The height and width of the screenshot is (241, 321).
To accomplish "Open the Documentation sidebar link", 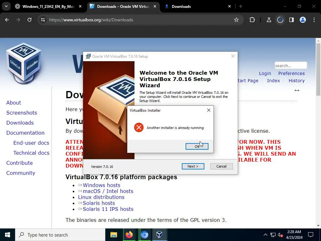I will pyautogui.click(x=25, y=133).
